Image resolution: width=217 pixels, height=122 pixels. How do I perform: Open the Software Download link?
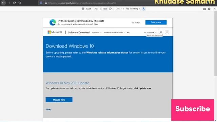click(79, 33)
